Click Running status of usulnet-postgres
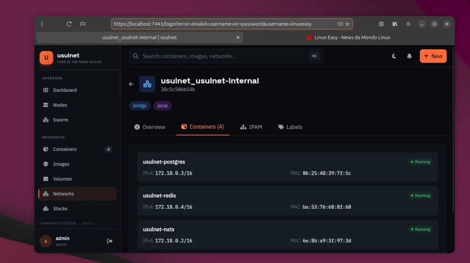The width and height of the screenshot is (470, 263). click(x=420, y=161)
